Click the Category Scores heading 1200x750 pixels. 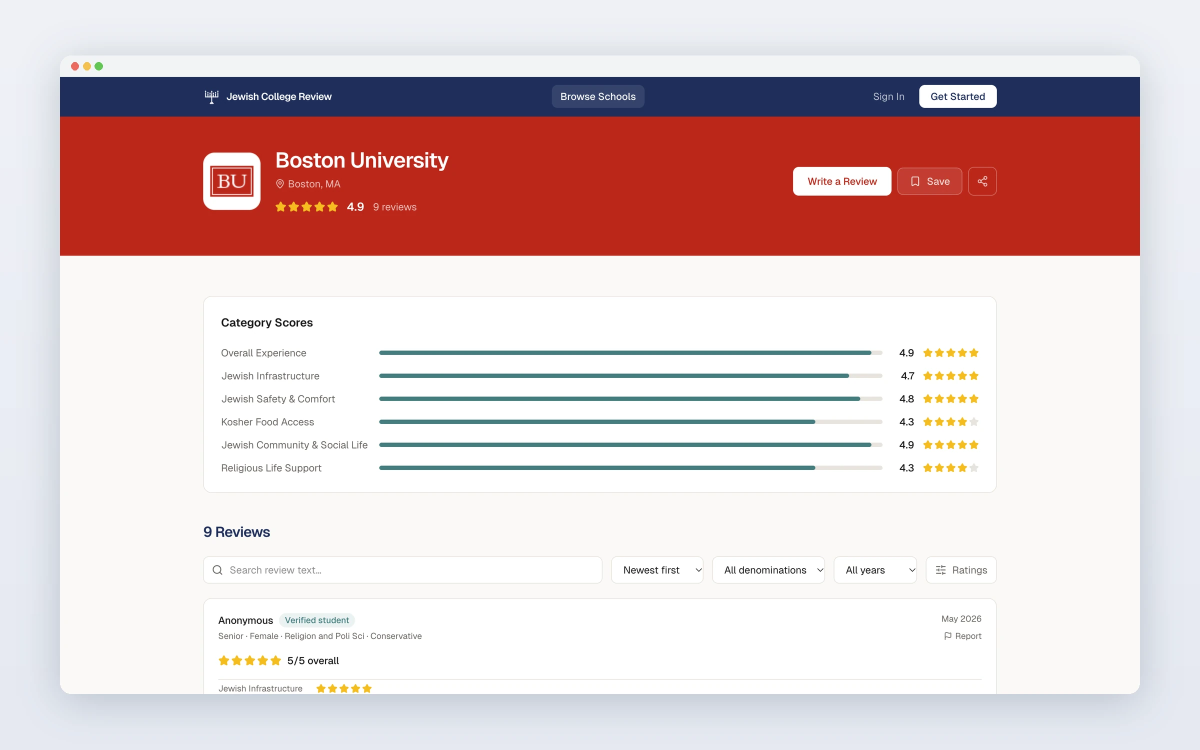(267, 323)
